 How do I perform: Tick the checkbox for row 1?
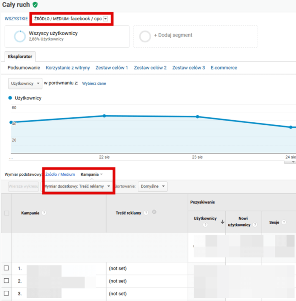[6, 268]
